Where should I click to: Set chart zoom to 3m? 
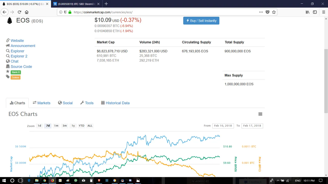point(65,126)
